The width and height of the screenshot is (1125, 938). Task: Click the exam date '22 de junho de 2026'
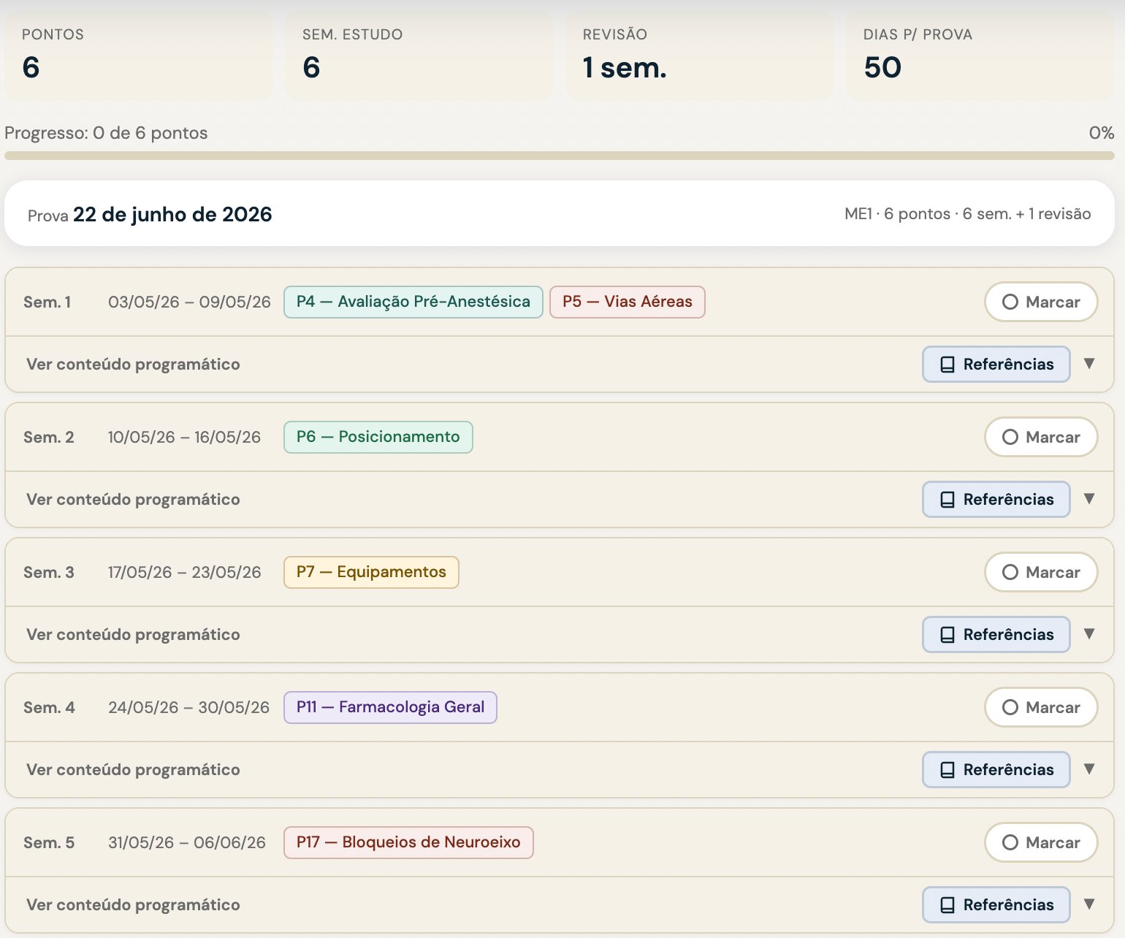(x=172, y=214)
